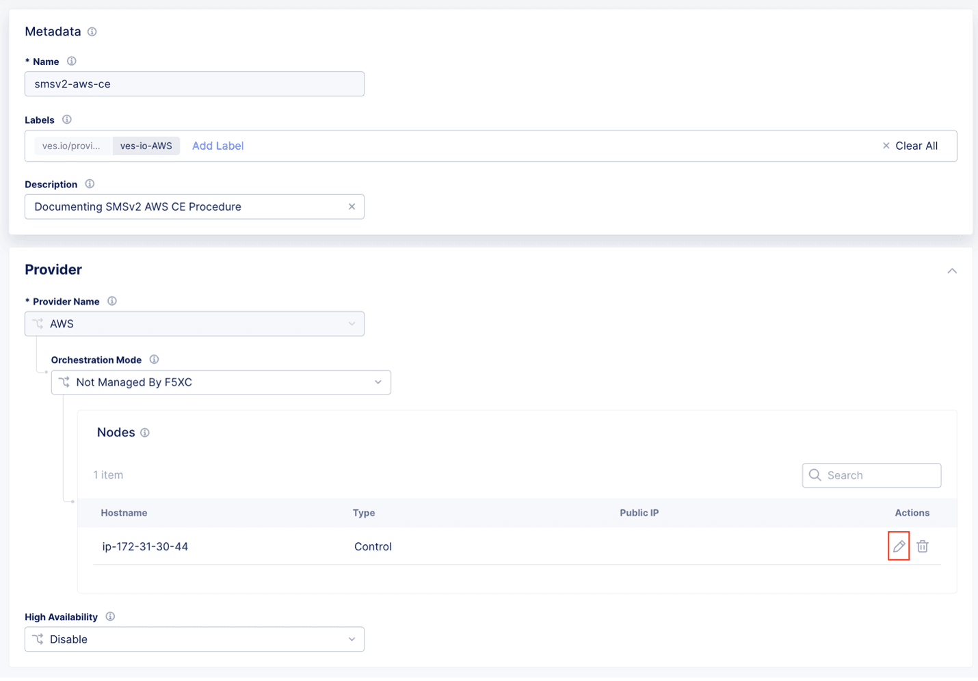Viewport: 978px width, 681px height.
Task: Delete node ip-172-31-30-44 using trash icon
Action: 923,546
